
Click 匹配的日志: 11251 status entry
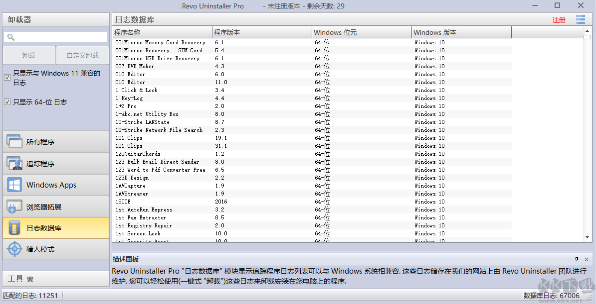pos(30,296)
